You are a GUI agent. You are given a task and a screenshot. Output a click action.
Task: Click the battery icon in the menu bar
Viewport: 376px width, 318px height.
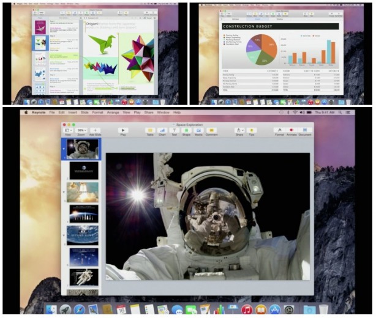click(x=309, y=113)
